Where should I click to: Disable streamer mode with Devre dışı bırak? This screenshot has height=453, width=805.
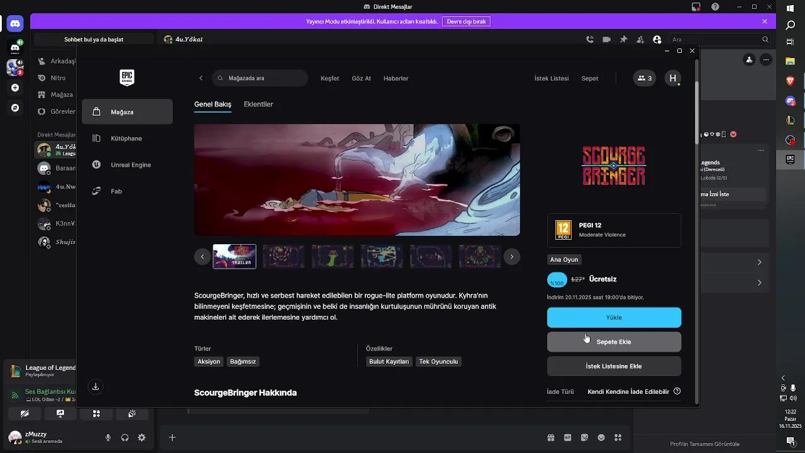(466, 21)
